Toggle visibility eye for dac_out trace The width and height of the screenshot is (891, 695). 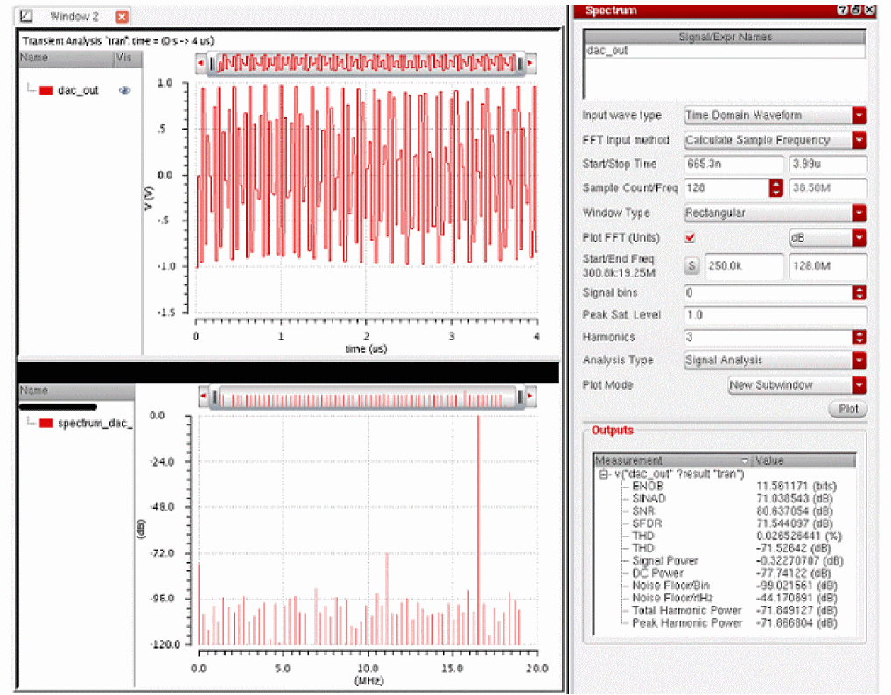[x=125, y=90]
